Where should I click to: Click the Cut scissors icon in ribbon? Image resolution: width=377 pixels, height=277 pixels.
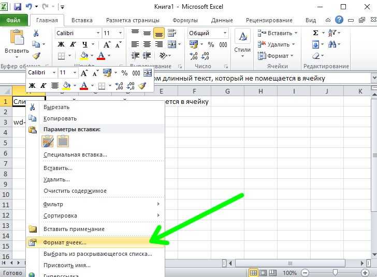pyautogui.click(x=36, y=33)
